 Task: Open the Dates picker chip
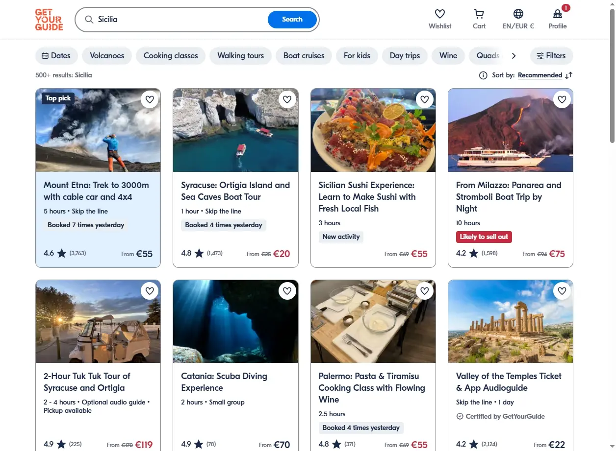pyautogui.click(x=56, y=56)
